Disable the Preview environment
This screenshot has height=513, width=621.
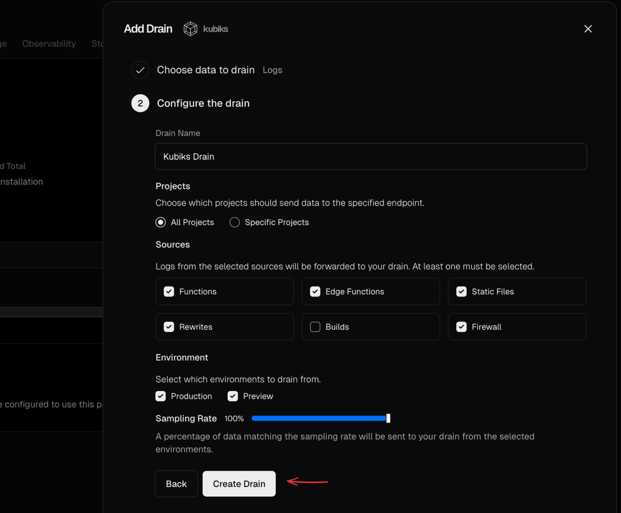[x=232, y=396]
